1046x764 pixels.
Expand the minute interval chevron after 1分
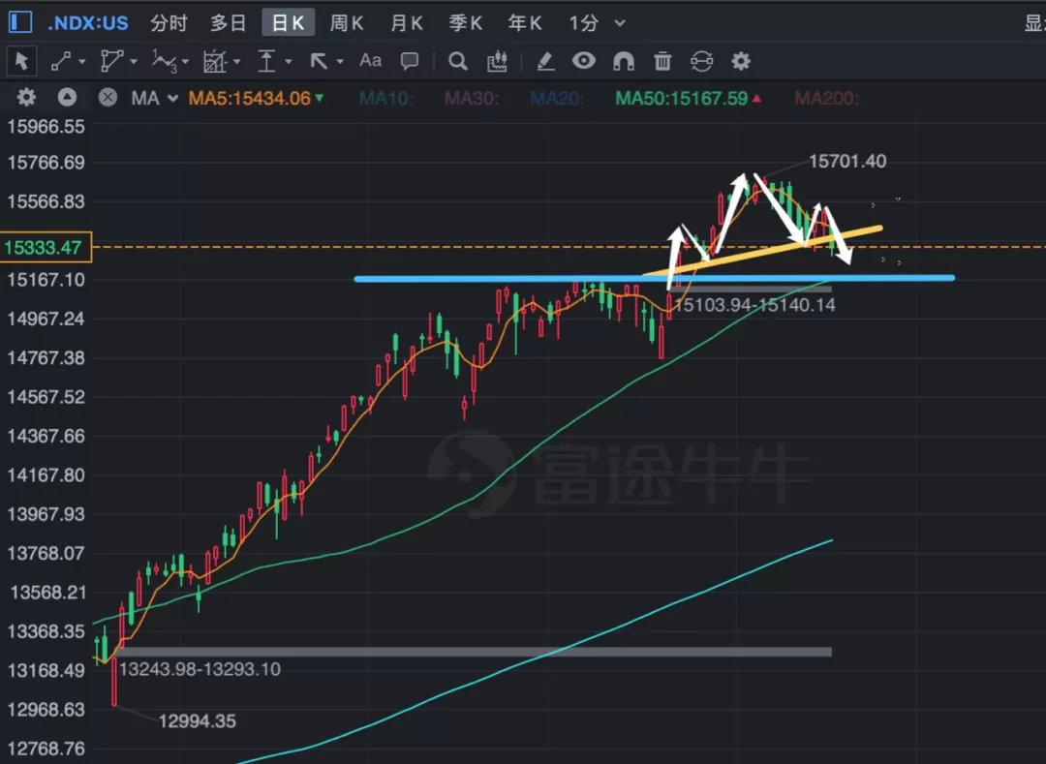point(620,23)
